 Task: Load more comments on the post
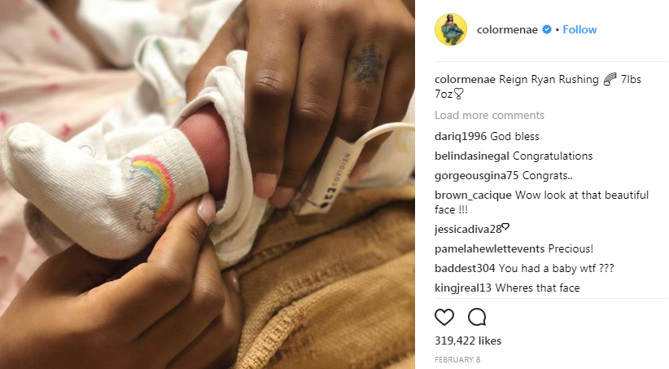489,116
